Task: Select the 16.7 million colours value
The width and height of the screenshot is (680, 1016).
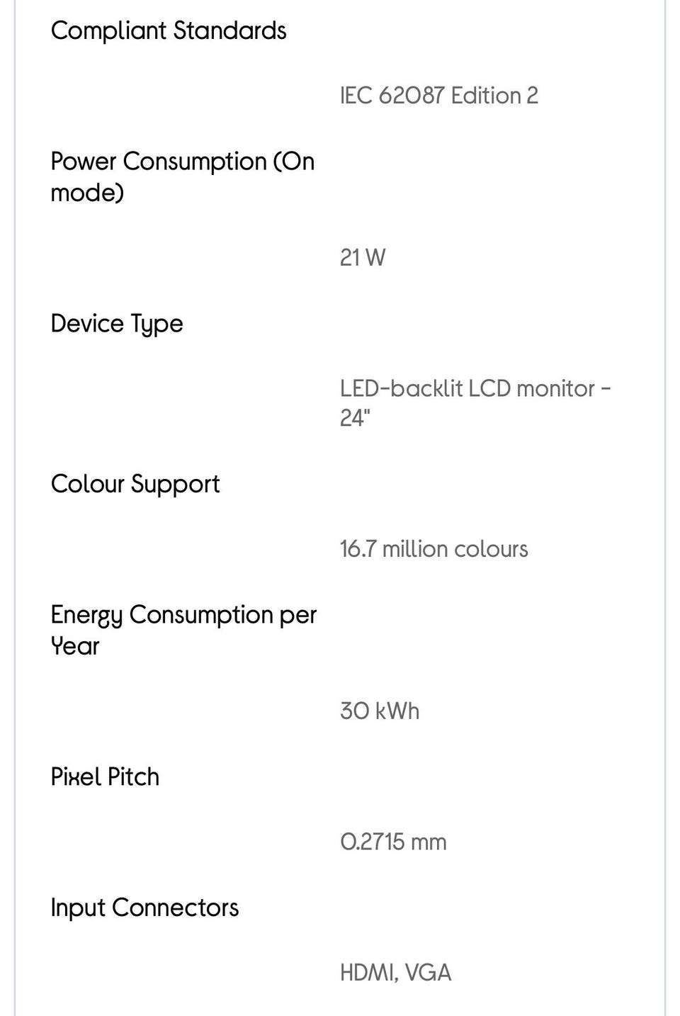Action: pyautogui.click(x=433, y=549)
